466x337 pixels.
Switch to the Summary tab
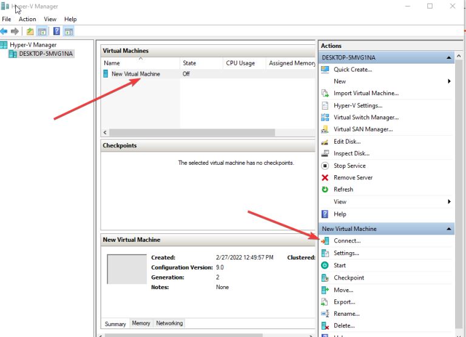click(x=115, y=324)
